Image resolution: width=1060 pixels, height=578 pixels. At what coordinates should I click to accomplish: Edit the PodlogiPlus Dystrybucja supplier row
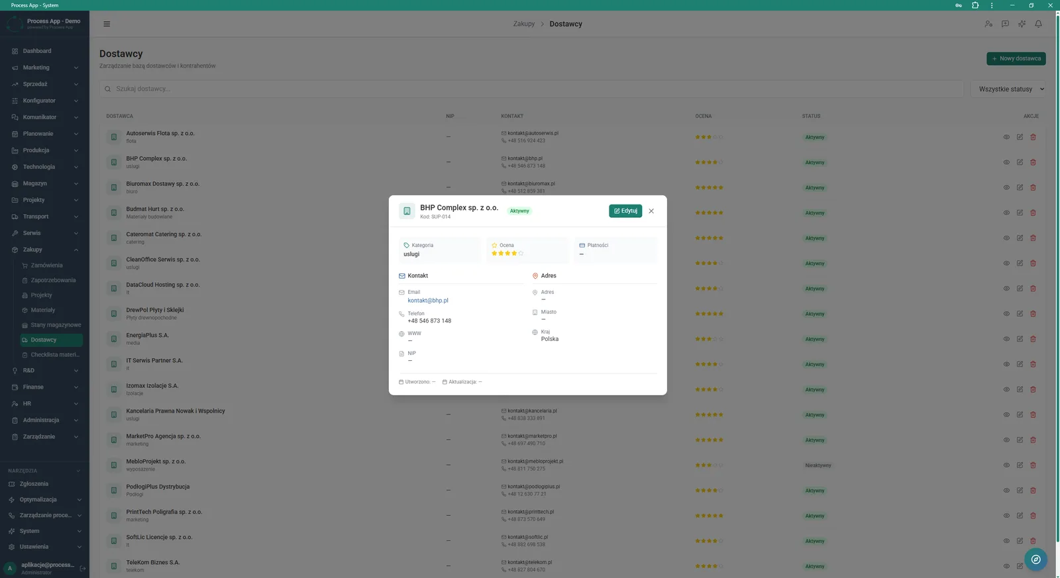(x=1020, y=491)
